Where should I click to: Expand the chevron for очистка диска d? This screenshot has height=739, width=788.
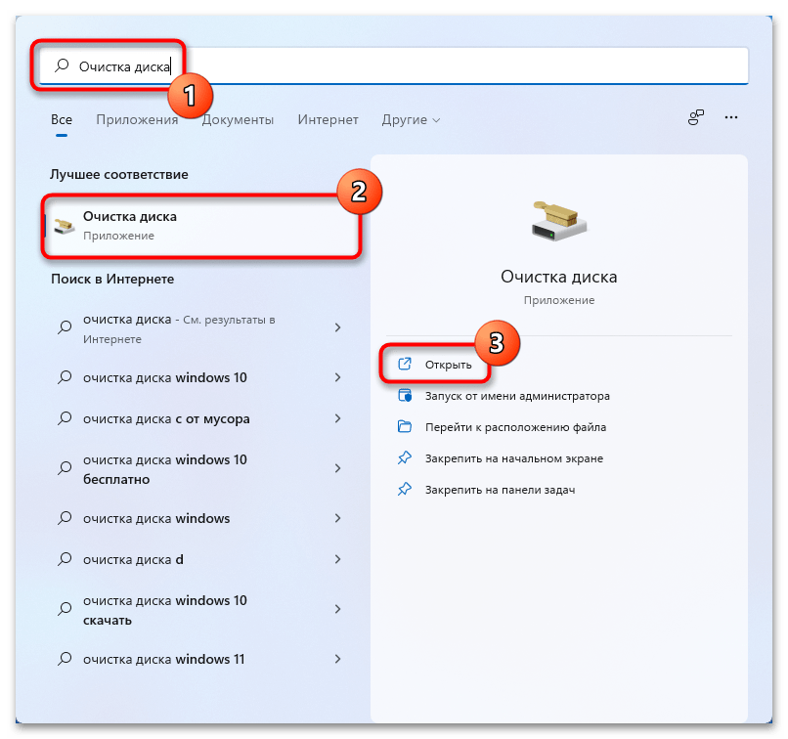coord(337,559)
